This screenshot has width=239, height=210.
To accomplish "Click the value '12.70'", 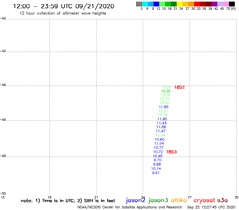I will 165,99.
